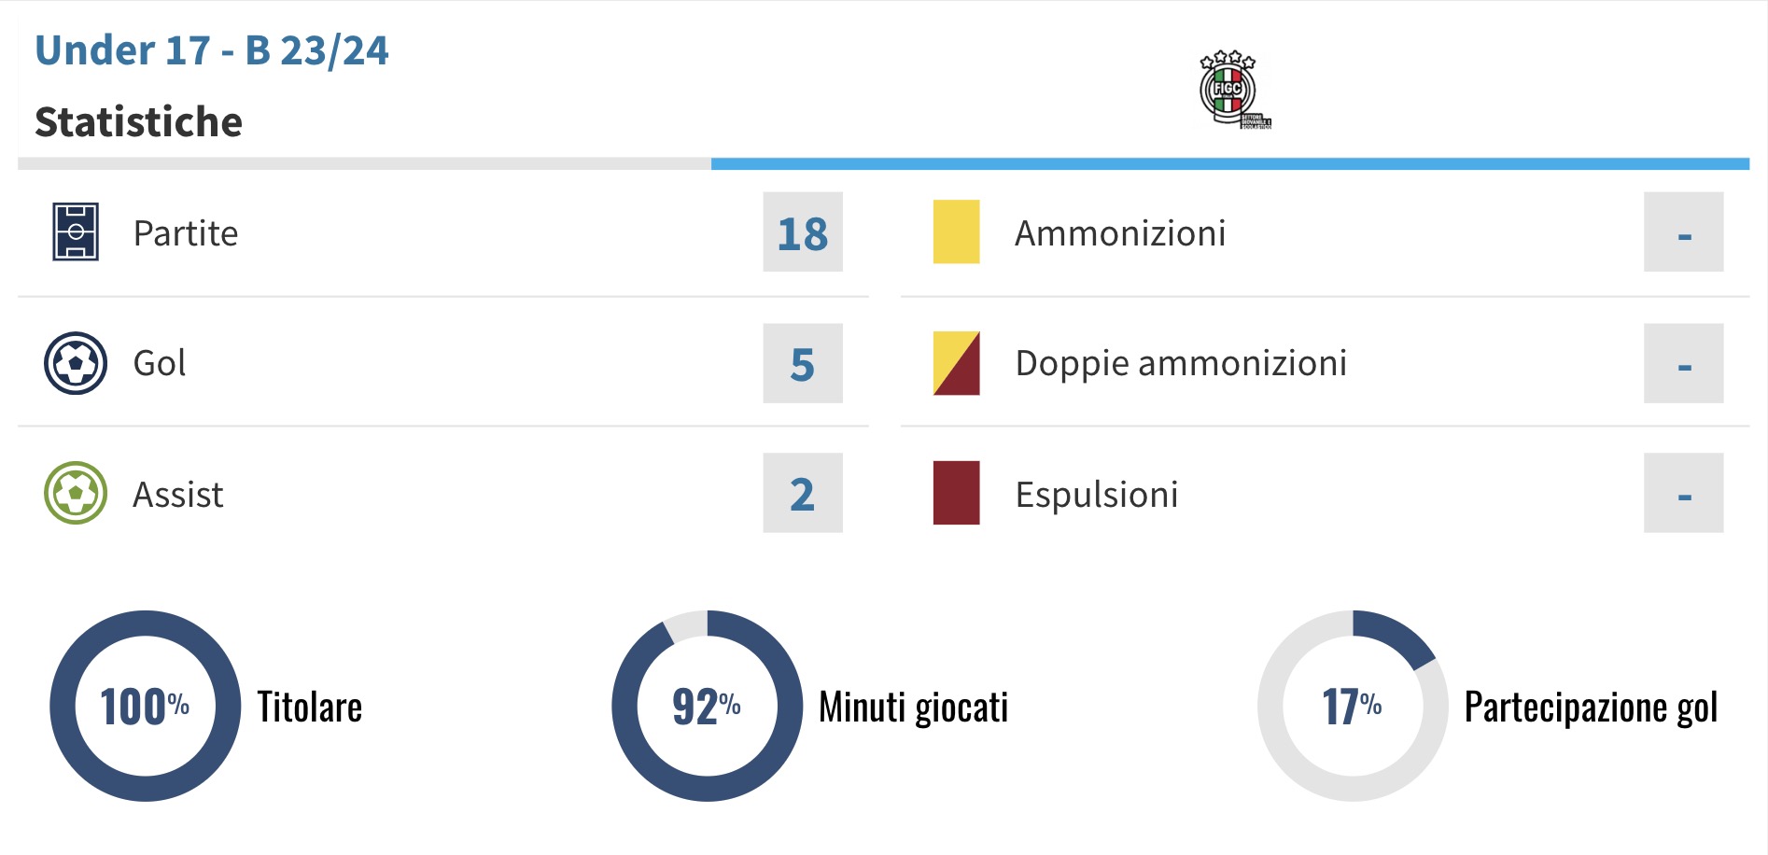Click the 100% Titolare donut chart
Viewport: 1768px width, 855px height.
point(145,706)
